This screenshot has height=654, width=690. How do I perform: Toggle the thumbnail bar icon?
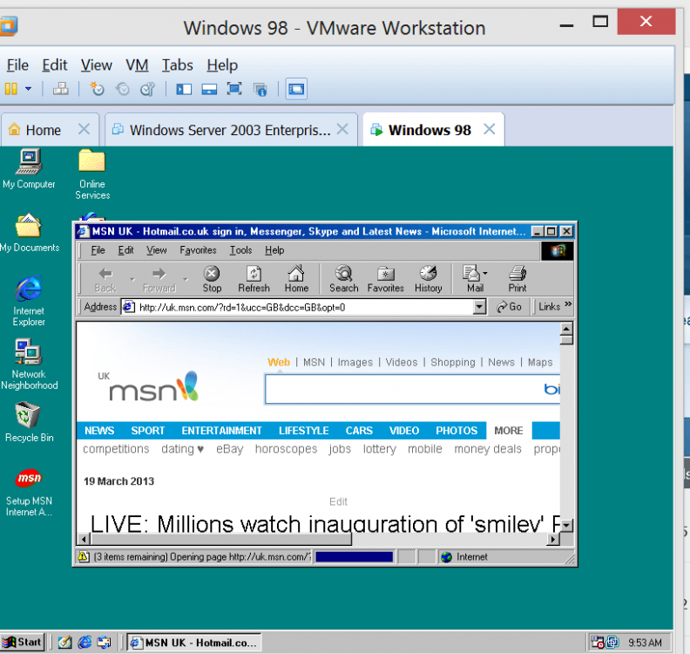click(209, 90)
